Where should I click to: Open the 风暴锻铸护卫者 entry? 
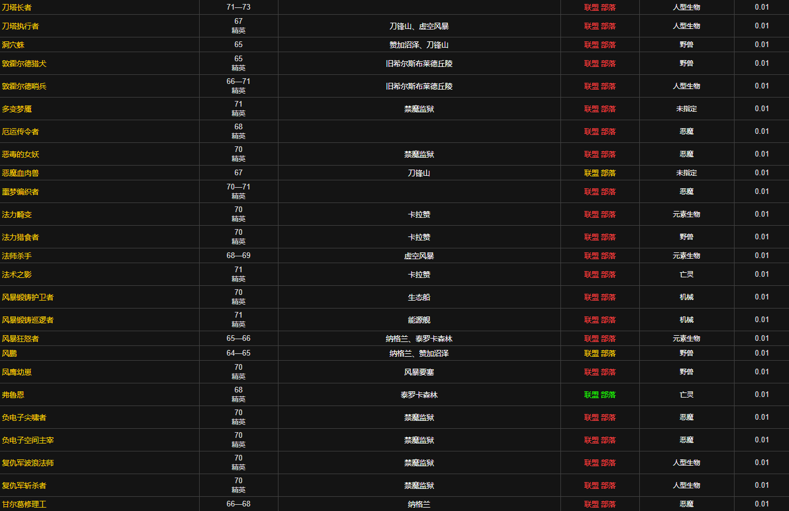point(28,297)
